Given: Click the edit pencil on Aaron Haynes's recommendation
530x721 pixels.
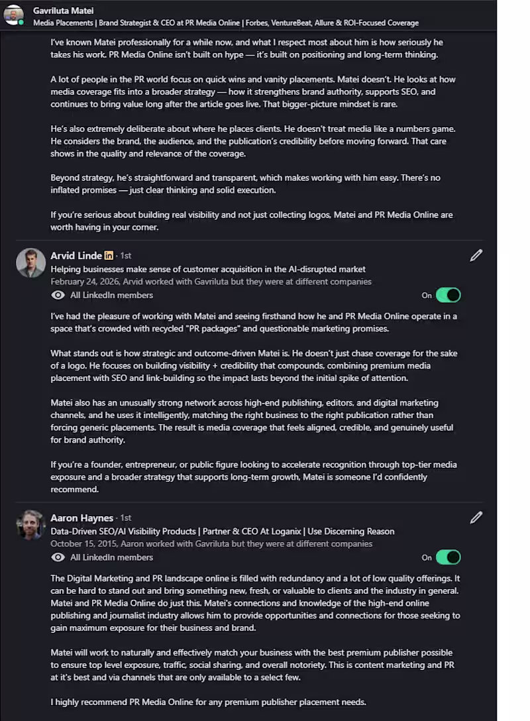Looking at the screenshot, I should (476, 518).
